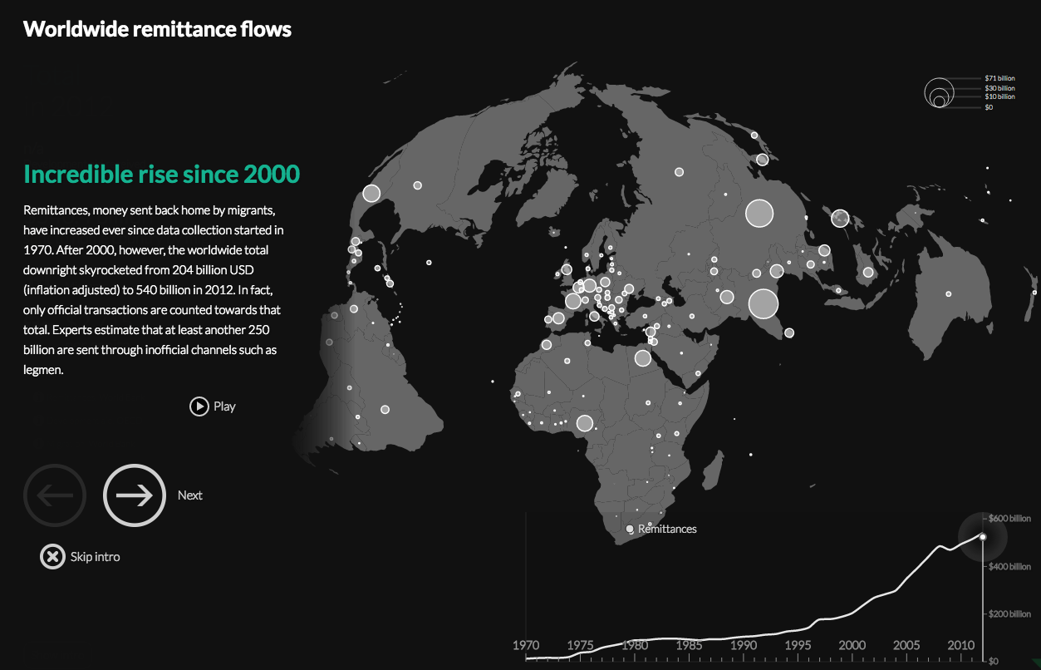Click the "Incredible rise since 2000" heading
Screen dimensions: 1041x670
click(x=162, y=175)
